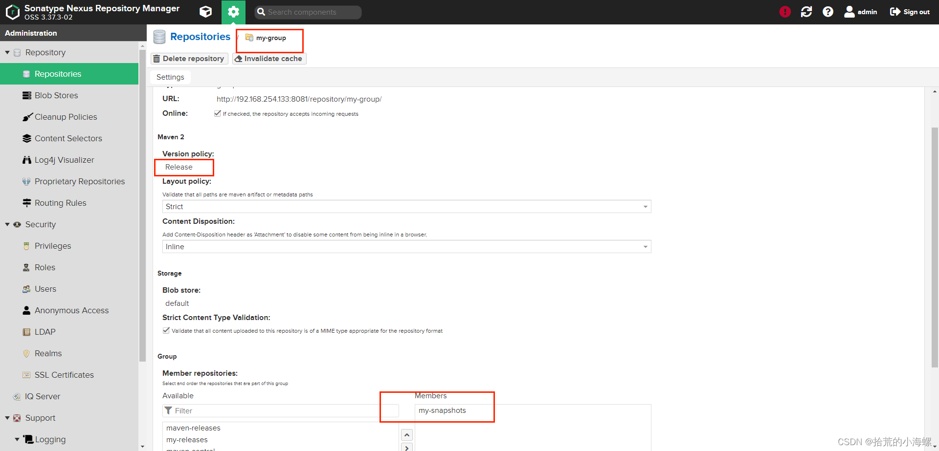
Task: Click the red system status alert icon
Action: tap(785, 12)
